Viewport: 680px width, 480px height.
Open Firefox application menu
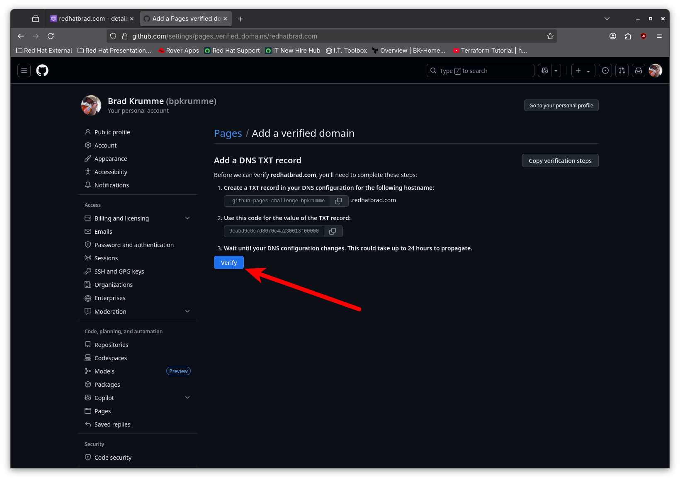pyautogui.click(x=659, y=36)
